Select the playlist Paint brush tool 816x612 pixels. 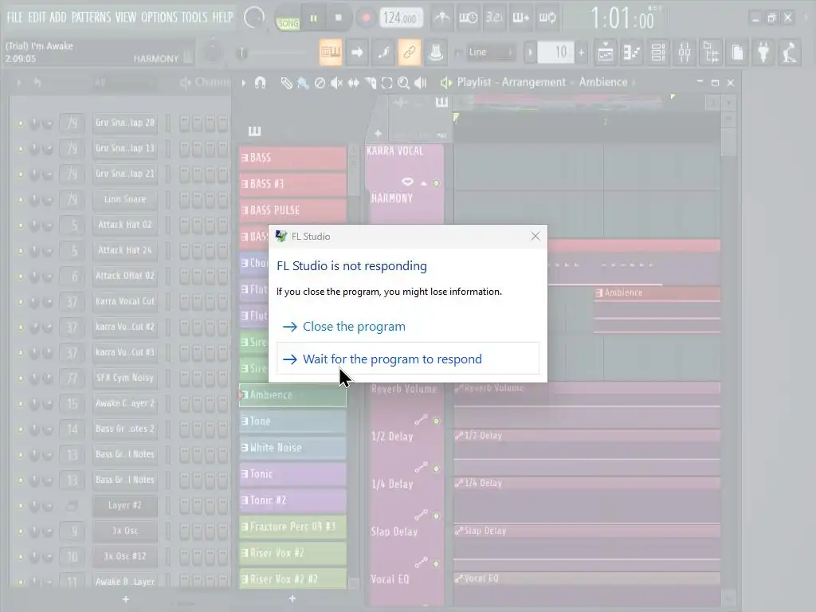(x=303, y=83)
